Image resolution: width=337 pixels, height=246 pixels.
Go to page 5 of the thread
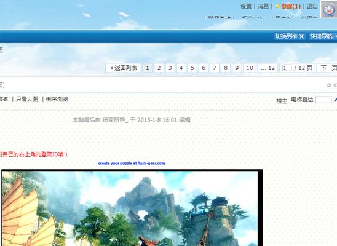pyautogui.click(x=192, y=68)
